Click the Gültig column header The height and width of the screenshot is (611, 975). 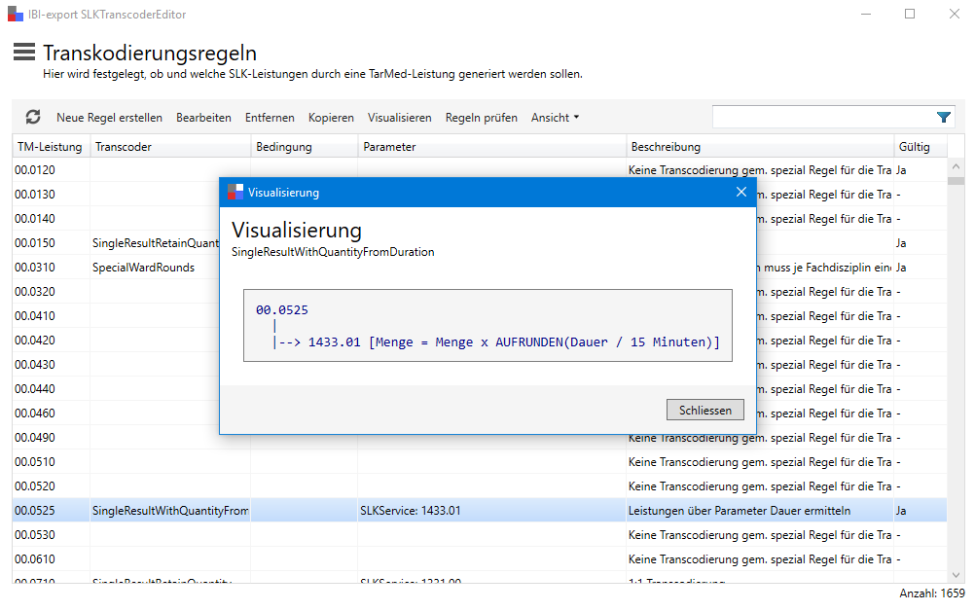coord(914,147)
